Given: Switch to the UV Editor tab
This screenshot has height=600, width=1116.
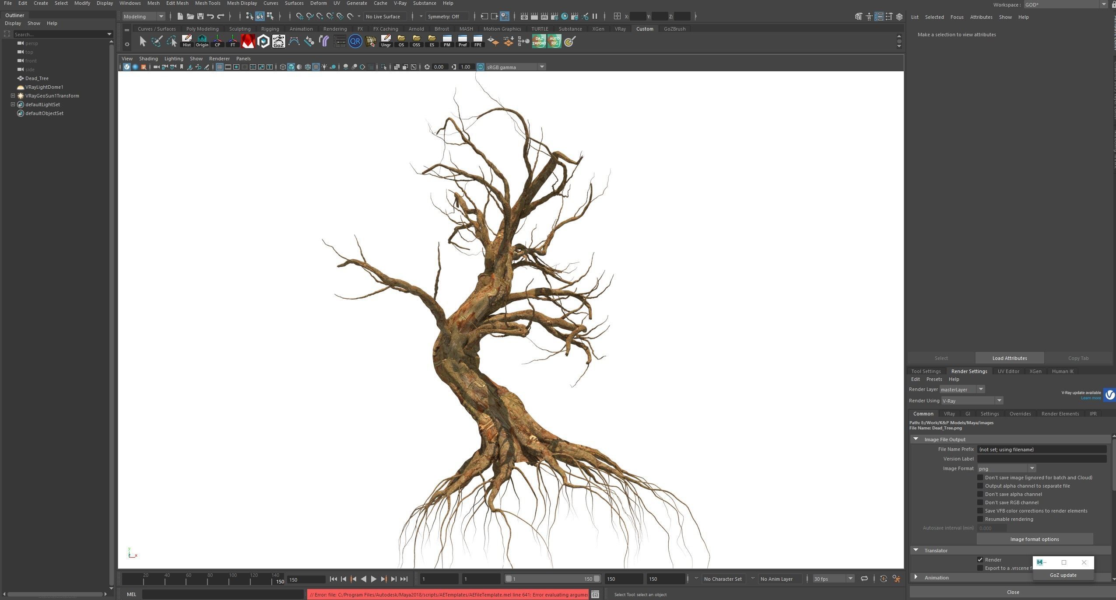Looking at the screenshot, I should coord(1008,371).
